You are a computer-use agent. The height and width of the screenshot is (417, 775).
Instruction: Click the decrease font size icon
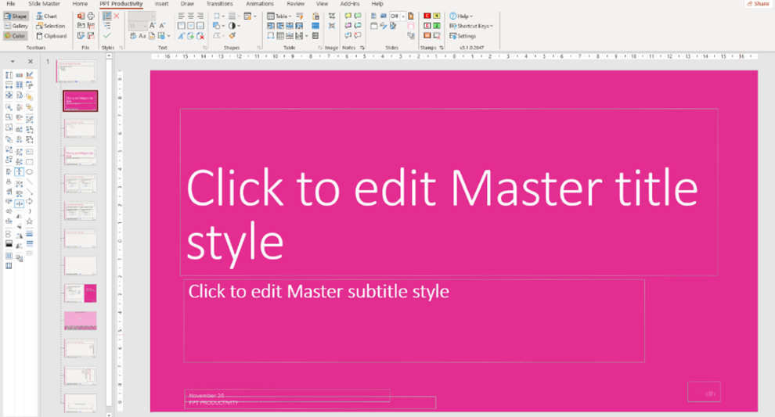[x=162, y=26]
